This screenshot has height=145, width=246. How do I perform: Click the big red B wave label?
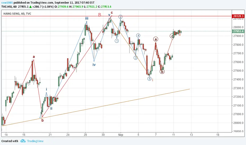[100, 15]
